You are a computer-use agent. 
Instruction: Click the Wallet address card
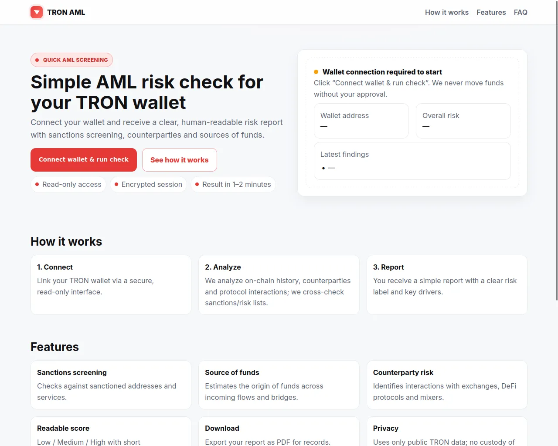coord(361,121)
